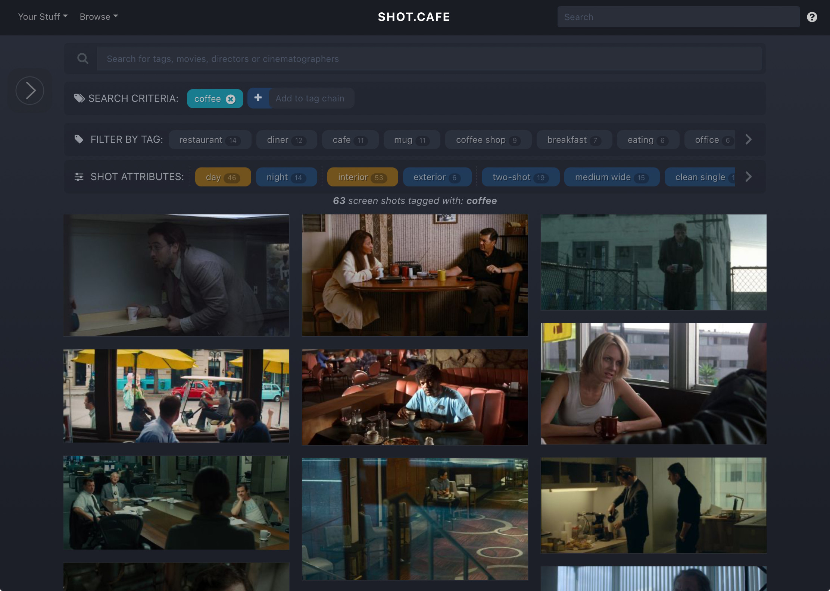Image resolution: width=830 pixels, height=591 pixels.
Task: Click the magnifying glass search icon
Action: (82, 59)
